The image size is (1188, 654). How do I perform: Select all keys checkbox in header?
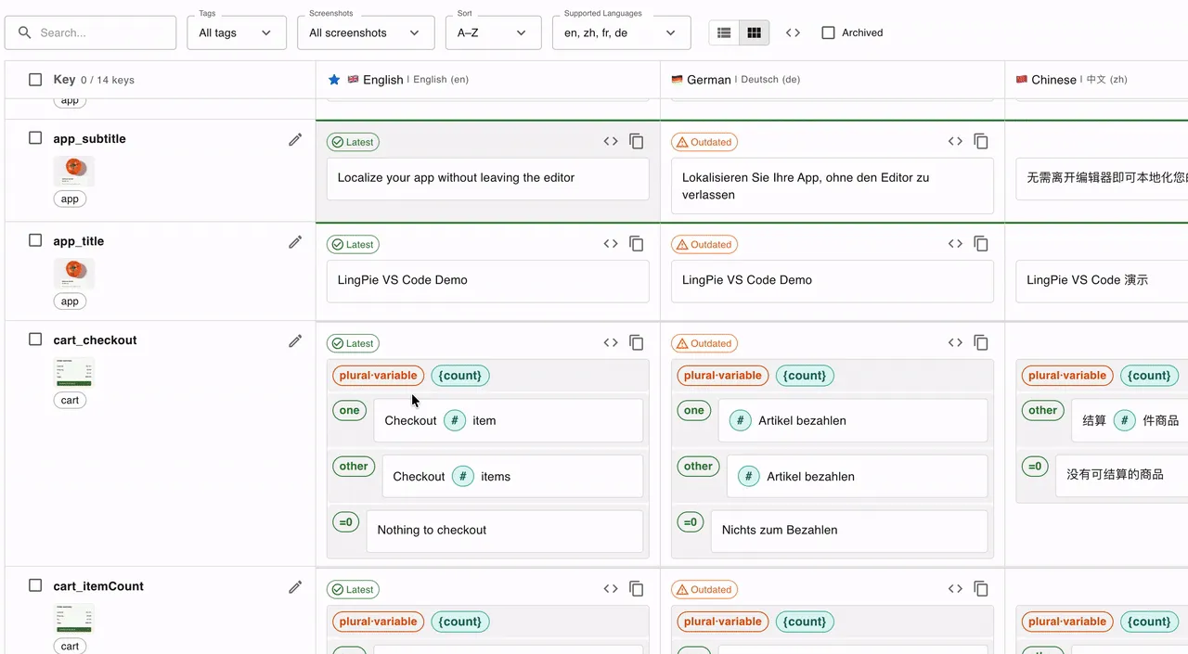pos(35,80)
